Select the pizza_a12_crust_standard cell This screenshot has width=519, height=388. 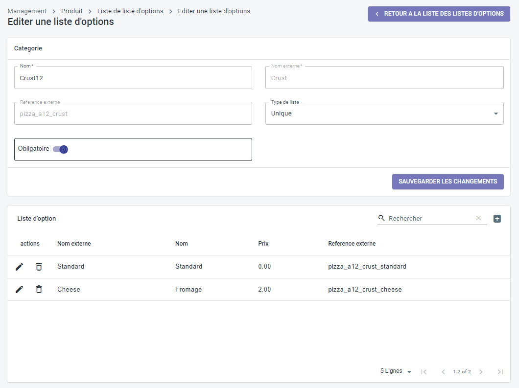tap(367, 267)
